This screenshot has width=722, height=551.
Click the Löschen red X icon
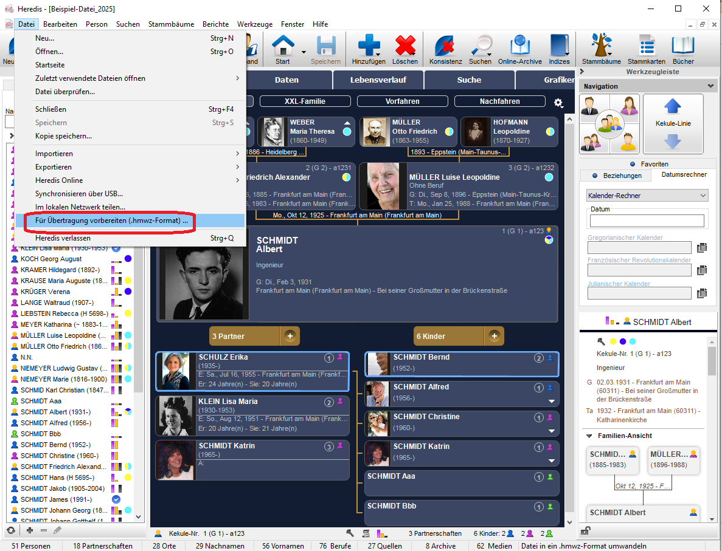point(404,46)
